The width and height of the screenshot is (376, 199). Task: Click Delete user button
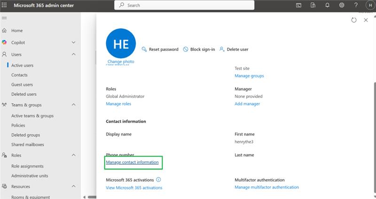point(234,49)
